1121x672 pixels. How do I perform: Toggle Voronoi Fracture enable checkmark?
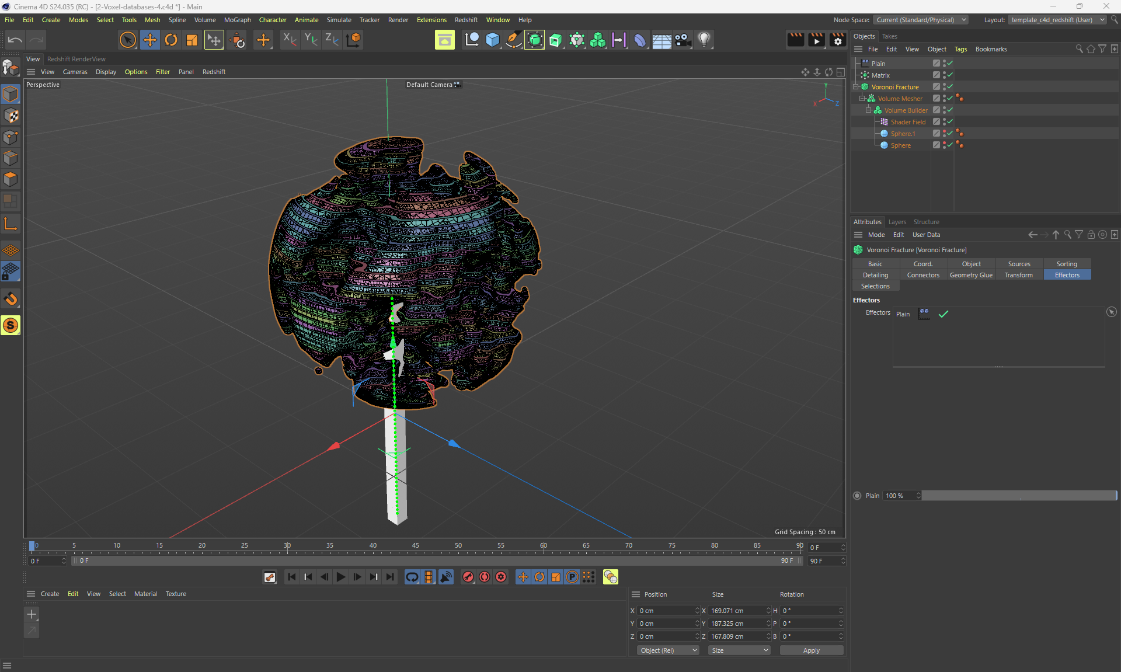950,86
